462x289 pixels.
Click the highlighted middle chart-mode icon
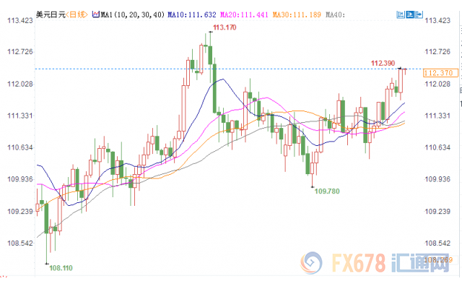click(x=410, y=14)
